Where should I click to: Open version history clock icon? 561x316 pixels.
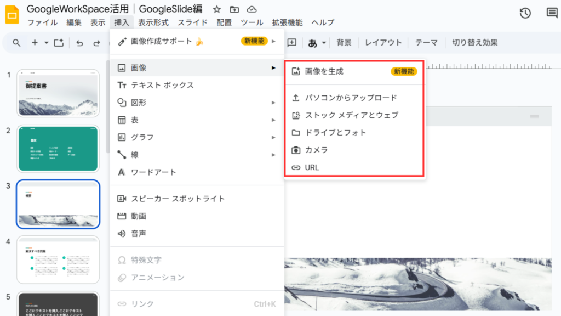coord(525,13)
